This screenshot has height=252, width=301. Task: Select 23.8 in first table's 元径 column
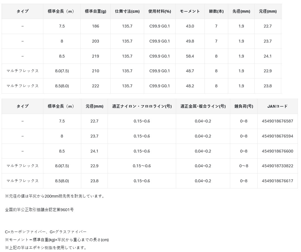268,86
